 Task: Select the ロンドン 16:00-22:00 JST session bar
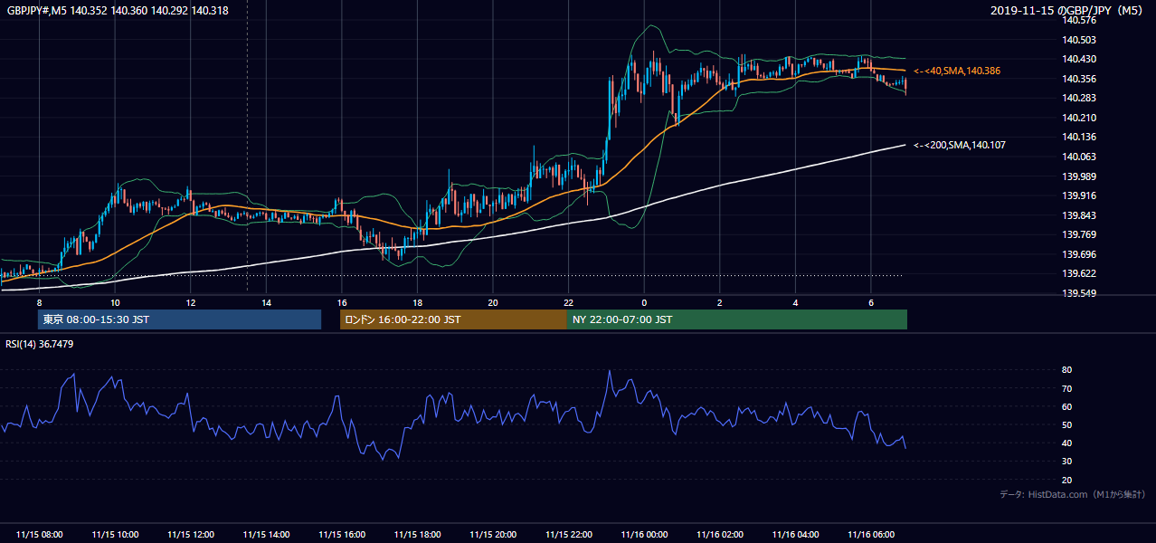pos(453,319)
